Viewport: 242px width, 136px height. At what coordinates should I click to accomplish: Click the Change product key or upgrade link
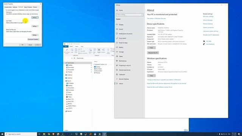[164, 80]
